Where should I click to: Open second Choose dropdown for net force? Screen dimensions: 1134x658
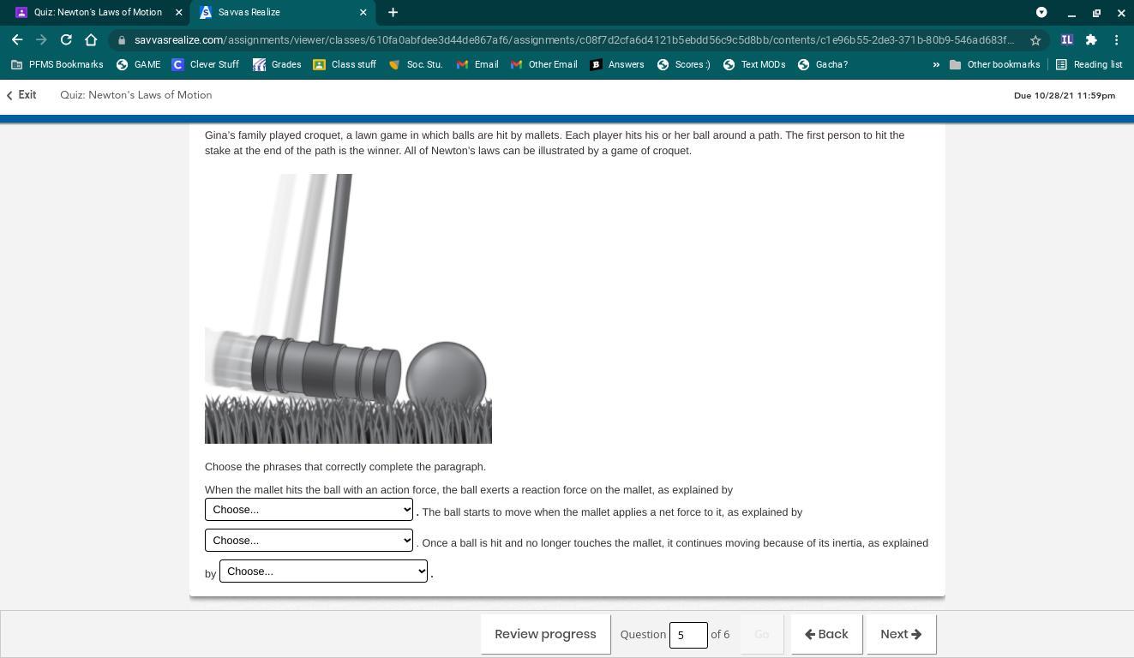[x=309, y=540]
